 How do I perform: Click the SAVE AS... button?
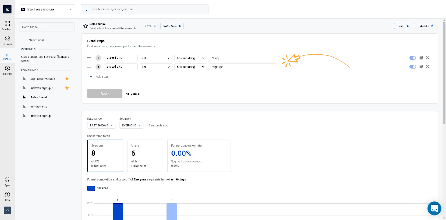click(172, 26)
